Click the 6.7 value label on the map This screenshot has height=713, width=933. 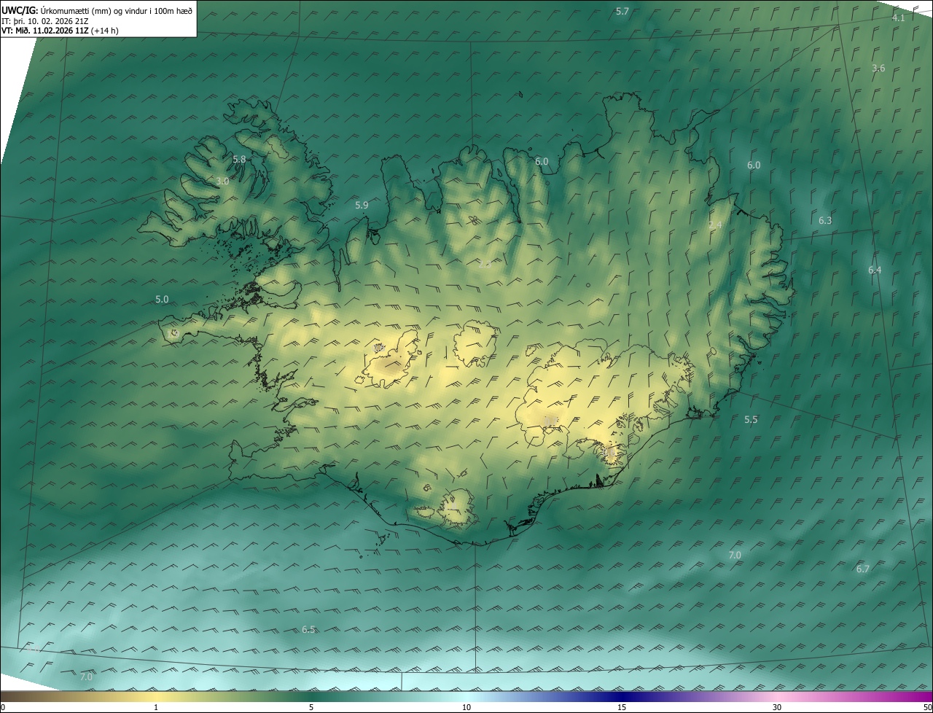pos(863,569)
